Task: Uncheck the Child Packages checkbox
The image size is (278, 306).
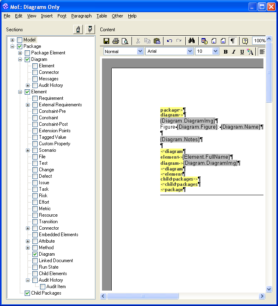Action: coord(28,293)
